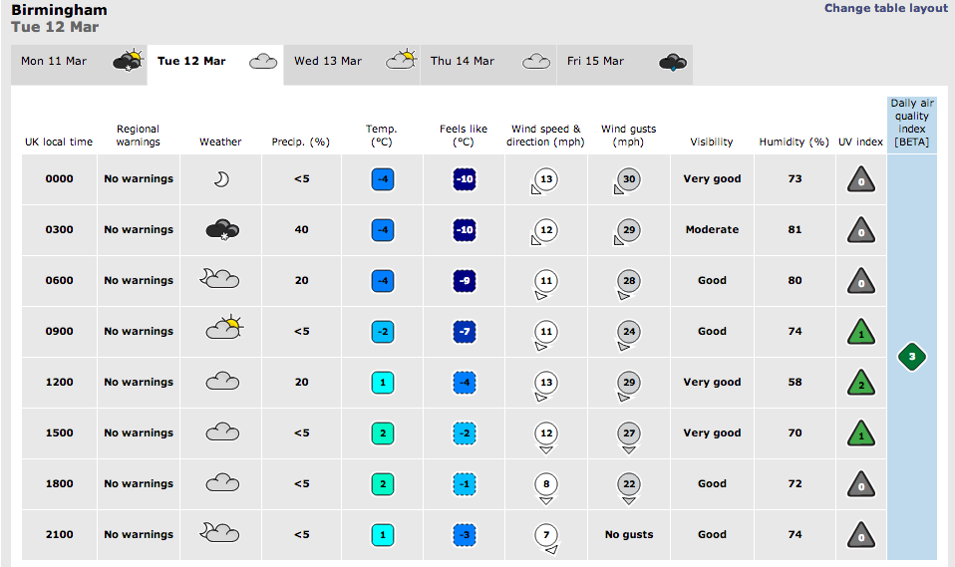
Task: Click the Moderate visibility cell at 0300
Action: pyautogui.click(x=712, y=229)
